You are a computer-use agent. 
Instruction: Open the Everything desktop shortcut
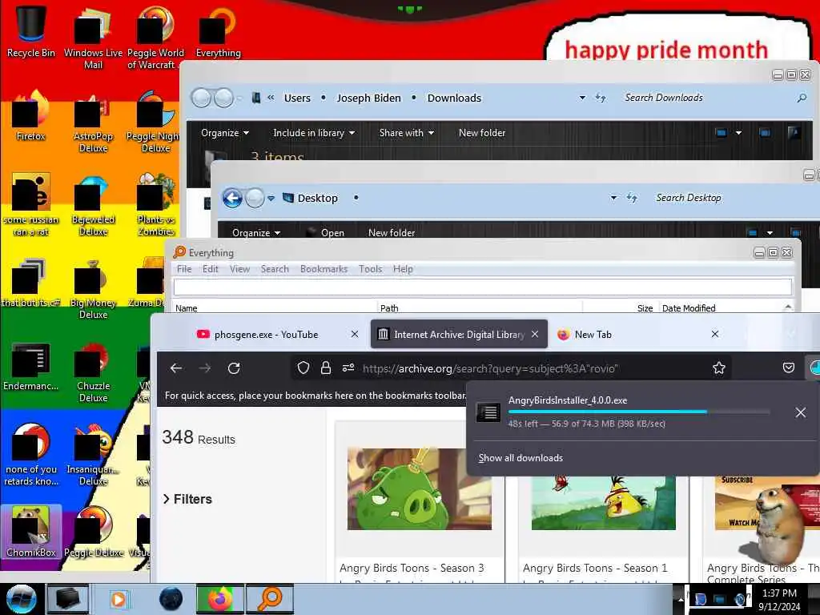pyautogui.click(x=218, y=31)
